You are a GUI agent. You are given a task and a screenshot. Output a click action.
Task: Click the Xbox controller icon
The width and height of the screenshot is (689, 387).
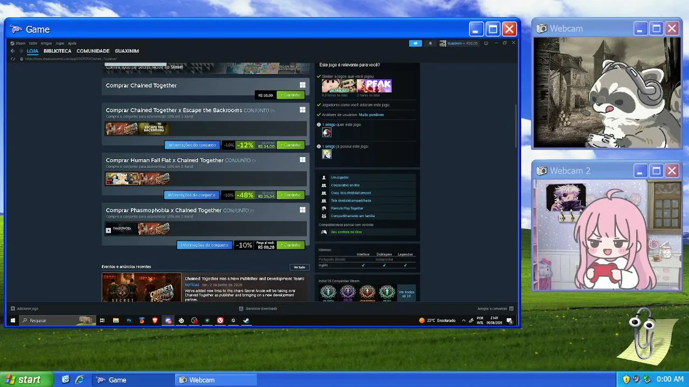pyautogui.click(x=324, y=232)
